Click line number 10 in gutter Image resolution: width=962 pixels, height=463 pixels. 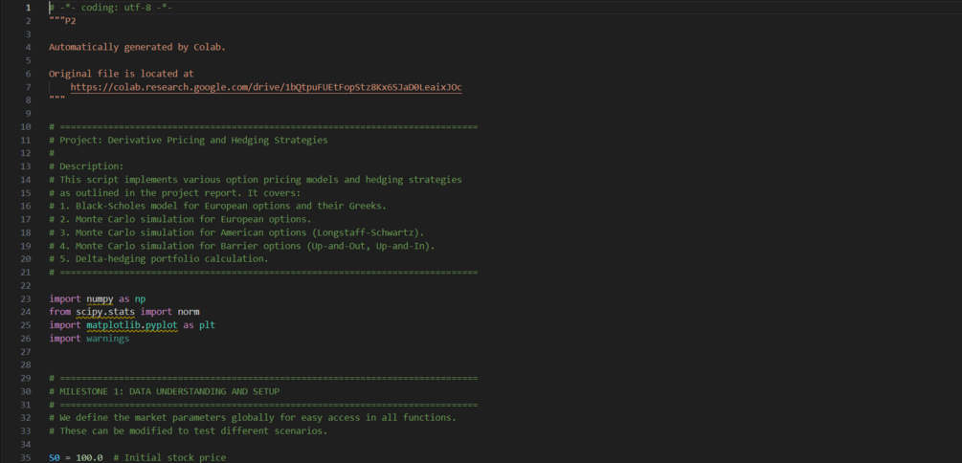(26, 126)
